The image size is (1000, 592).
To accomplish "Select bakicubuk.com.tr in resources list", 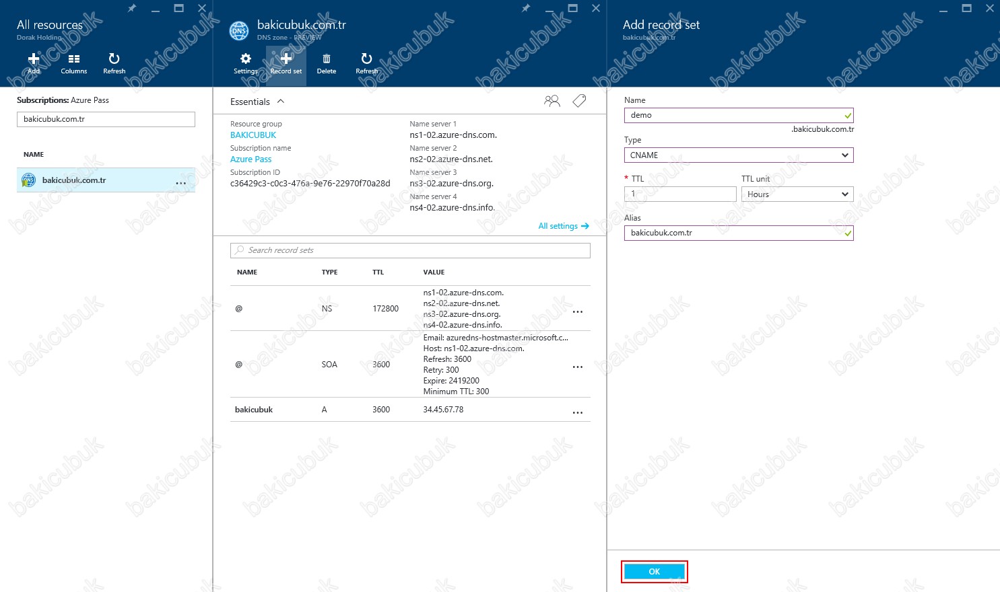I will click(x=106, y=180).
